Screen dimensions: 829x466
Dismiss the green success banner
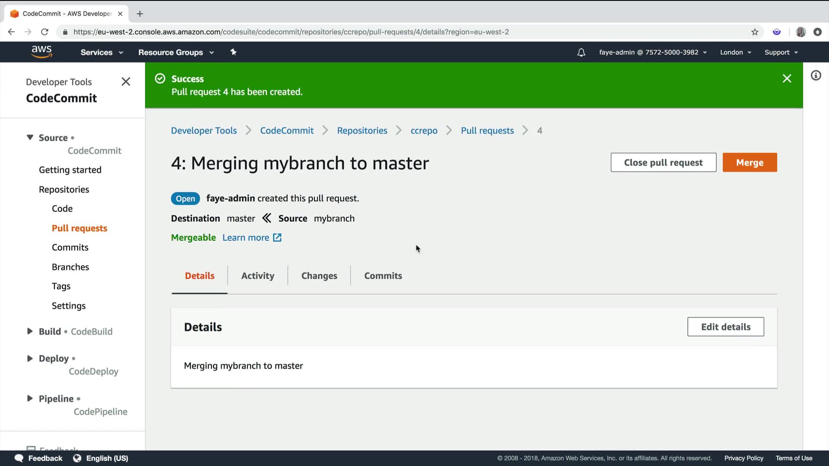click(x=787, y=79)
